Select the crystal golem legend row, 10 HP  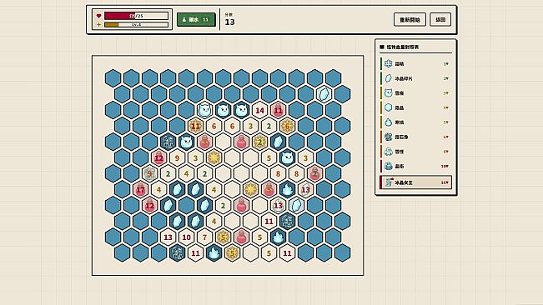(x=416, y=167)
